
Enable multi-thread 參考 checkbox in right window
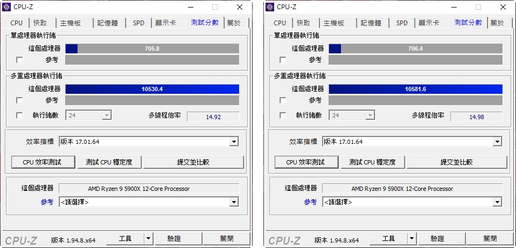tap(283, 100)
